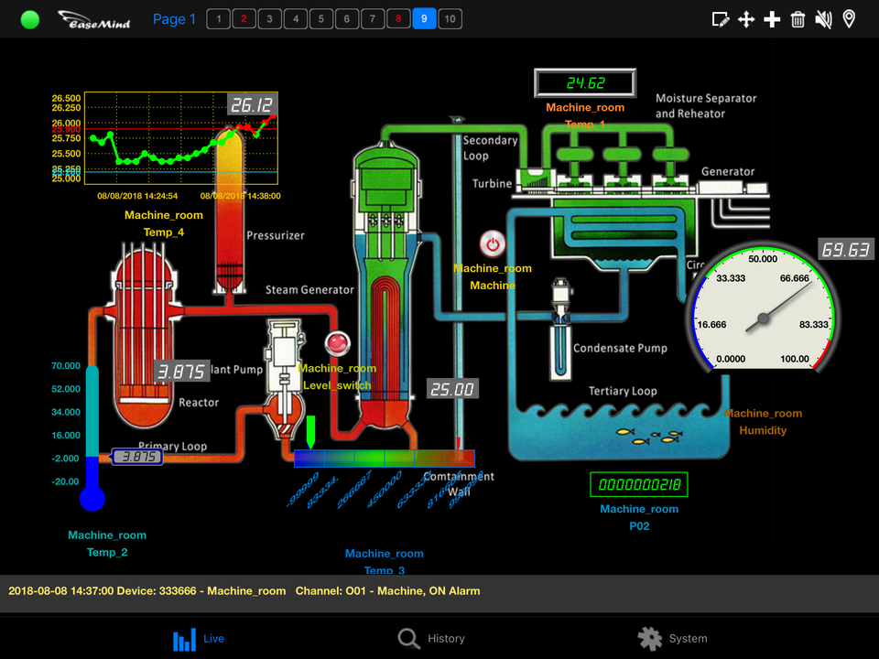Switch to page 2

click(244, 19)
